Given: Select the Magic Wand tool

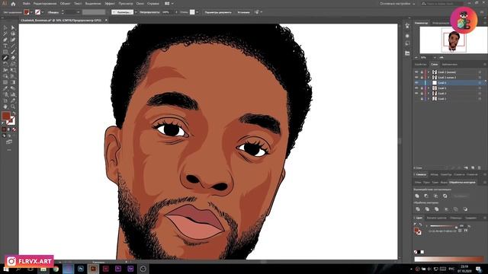Looking at the screenshot, I should tap(5, 33).
